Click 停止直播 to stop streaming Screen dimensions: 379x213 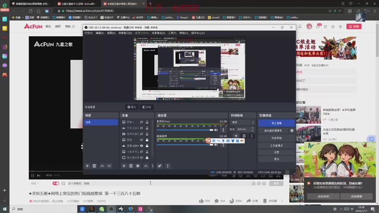[277, 123]
